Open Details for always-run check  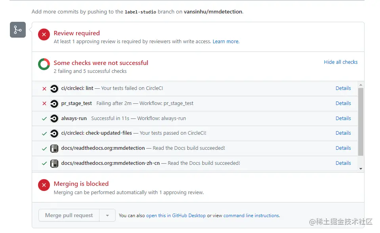[x=343, y=118]
